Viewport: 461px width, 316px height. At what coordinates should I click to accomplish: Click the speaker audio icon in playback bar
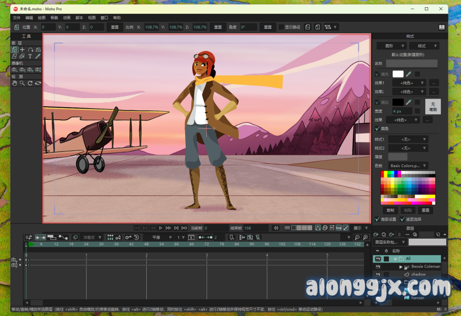coord(276,228)
